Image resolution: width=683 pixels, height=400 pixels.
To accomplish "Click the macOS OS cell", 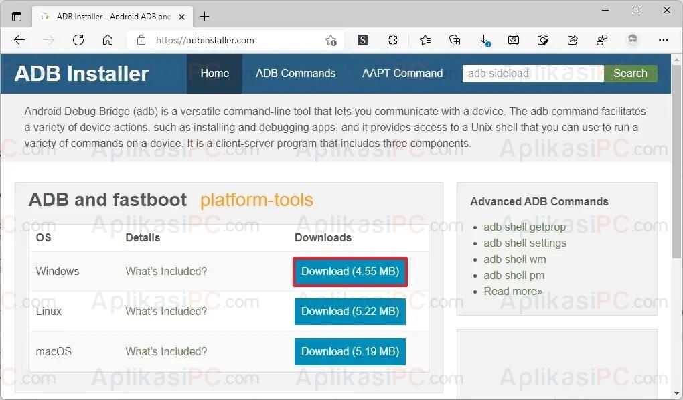I will pyautogui.click(x=54, y=351).
